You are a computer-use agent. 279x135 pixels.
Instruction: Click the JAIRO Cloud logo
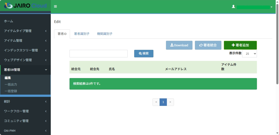pyautogui.click(x=25, y=6)
